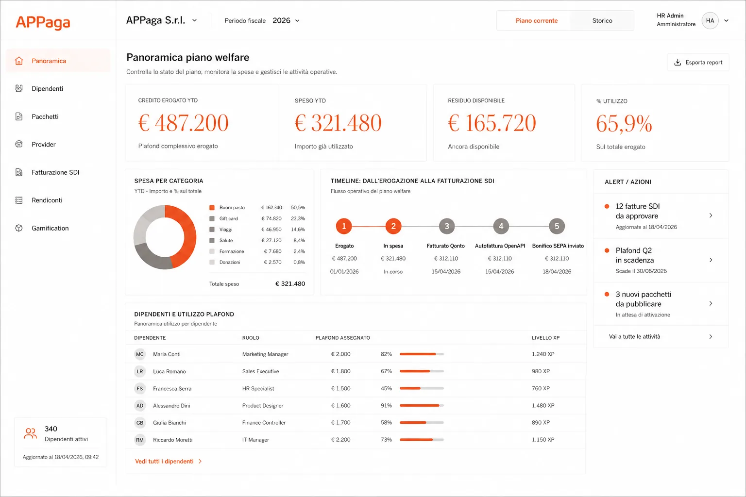Open the chevron next to Vai a tutte le attività

[x=711, y=336]
